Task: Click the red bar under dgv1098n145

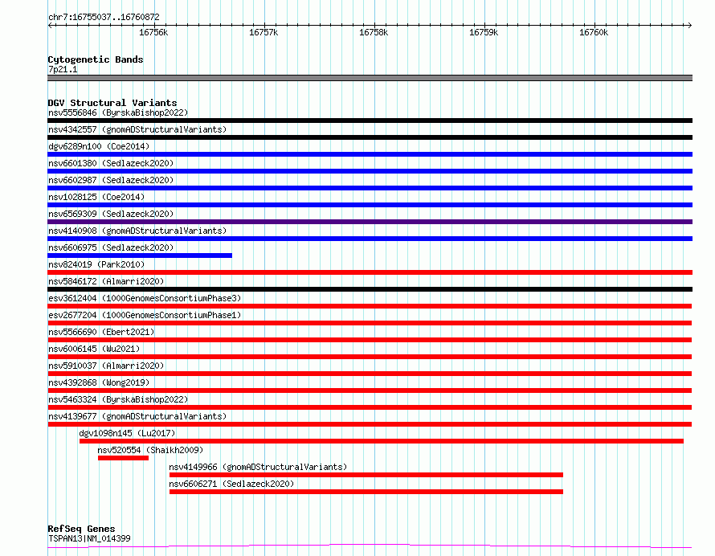Action: click(382, 441)
